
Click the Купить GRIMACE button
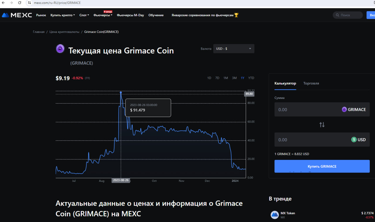tap(322, 166)
